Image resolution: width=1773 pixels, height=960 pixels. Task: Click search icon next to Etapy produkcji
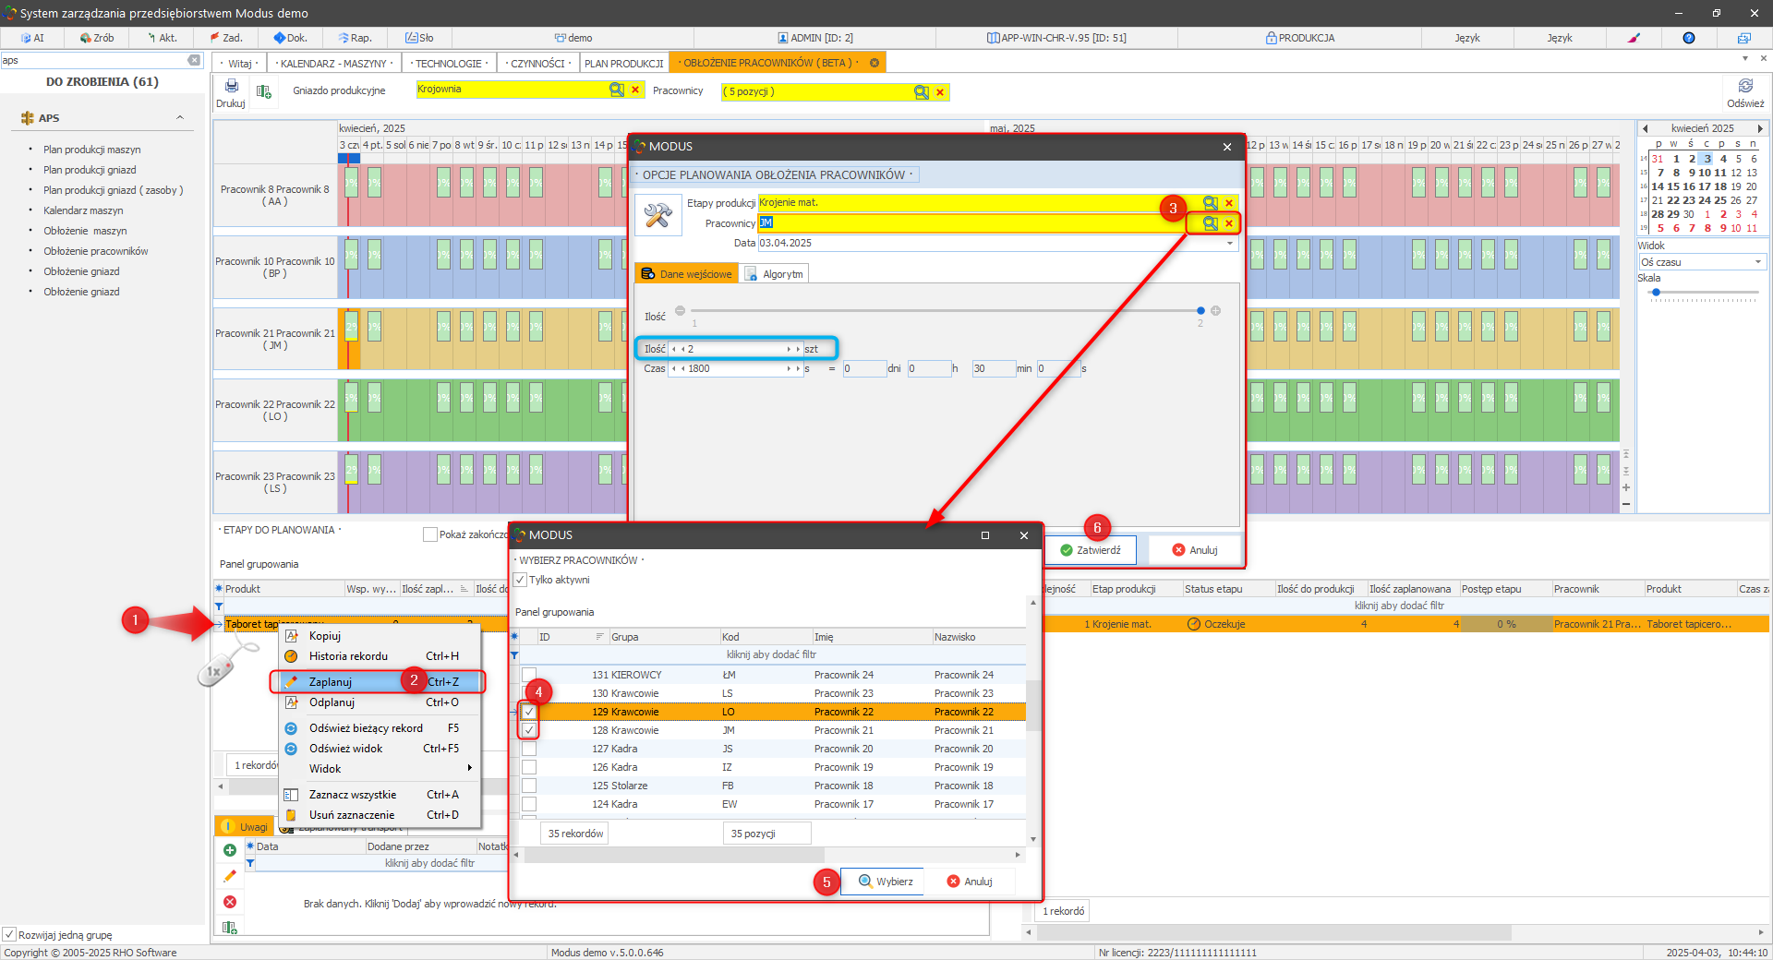coord(1210,203)
